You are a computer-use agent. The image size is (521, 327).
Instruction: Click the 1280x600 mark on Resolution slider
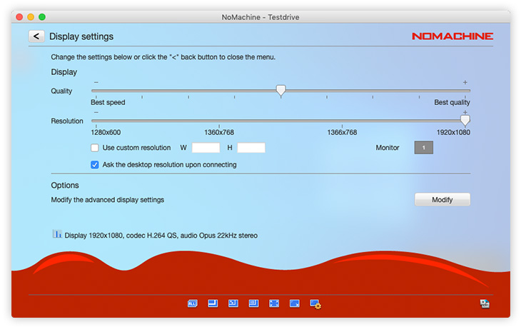[95, 121]
